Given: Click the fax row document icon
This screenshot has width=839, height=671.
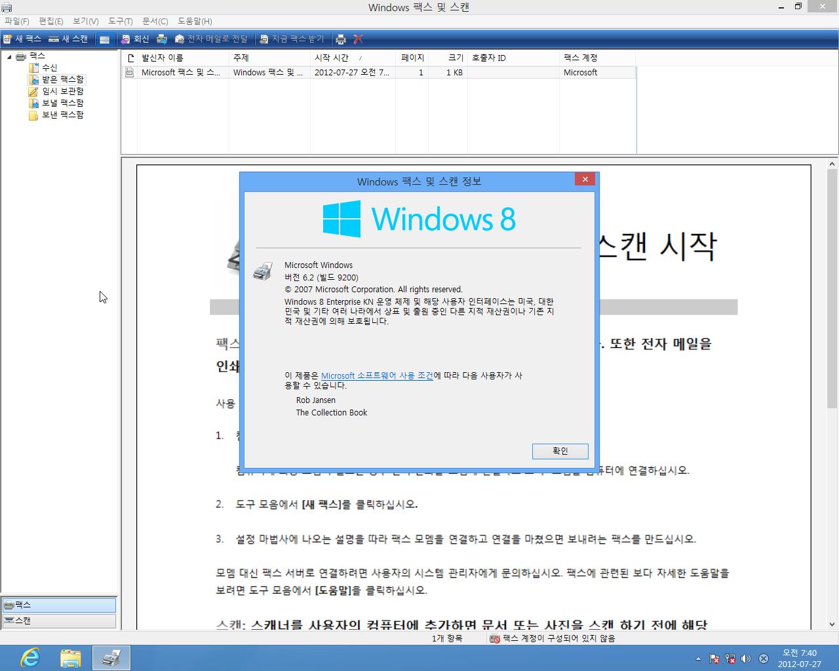Looking at the screenshot, I should [130, 73].
